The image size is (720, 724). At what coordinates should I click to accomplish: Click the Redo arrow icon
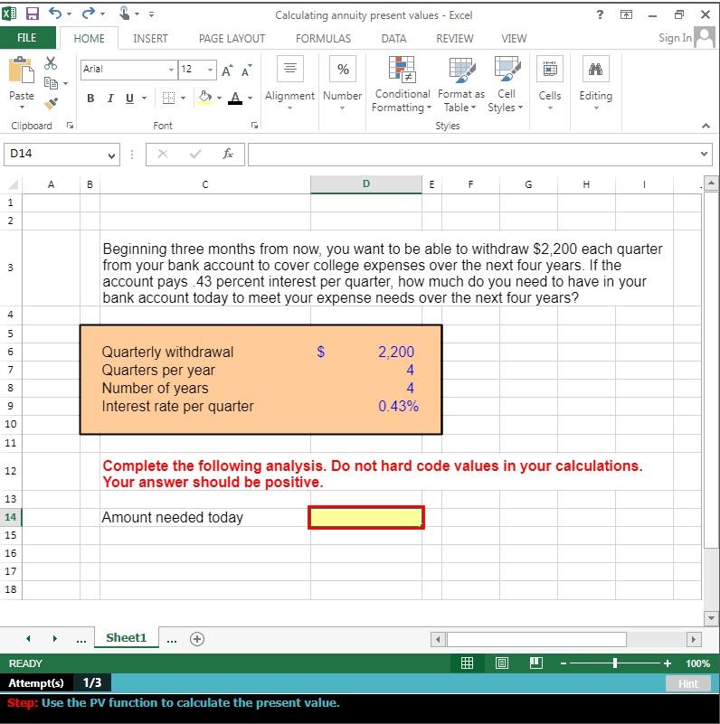click(x=89, y=14)
